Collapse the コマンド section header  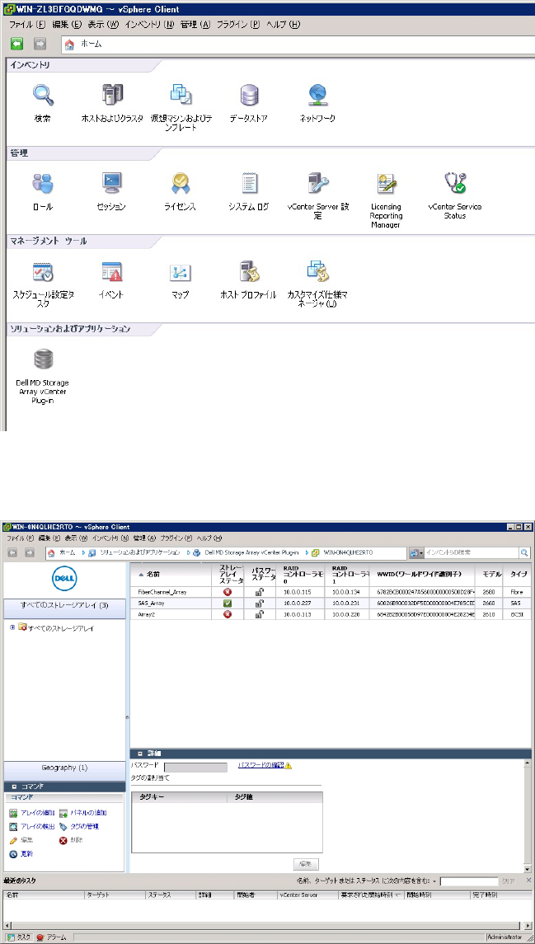coord(13,787)
